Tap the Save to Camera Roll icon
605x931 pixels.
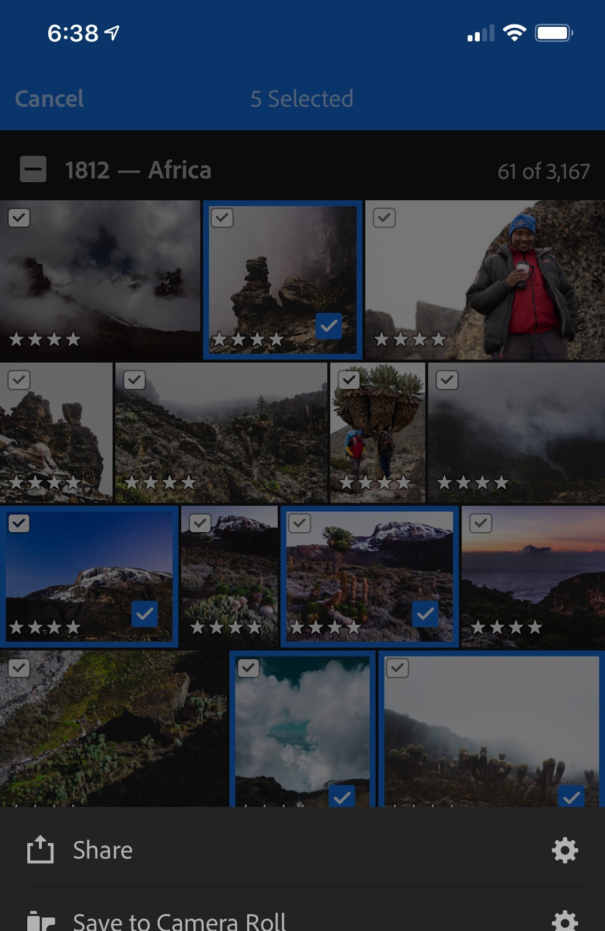click(40, 921)
